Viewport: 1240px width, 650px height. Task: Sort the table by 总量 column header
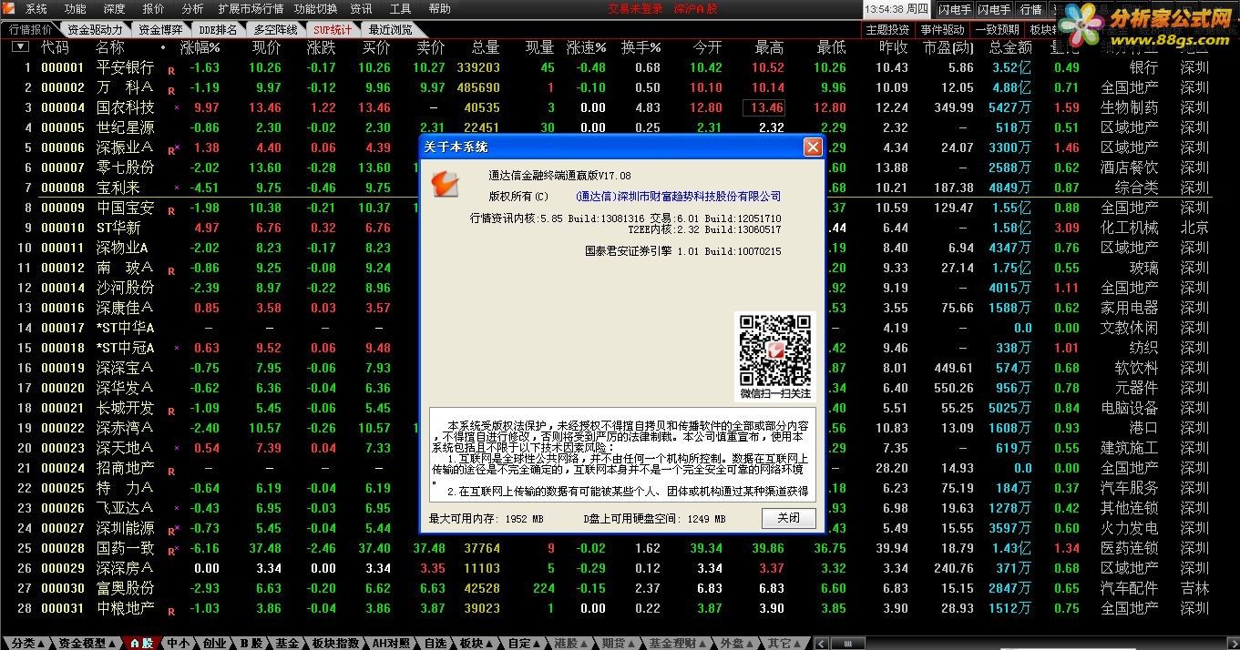coord(486,47)
